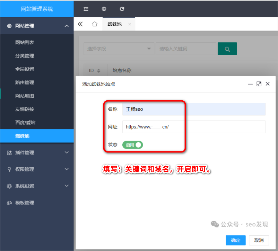The image size is (278, 251).
Task: Open the 模板管理 menu label
Action: point(25,203)
